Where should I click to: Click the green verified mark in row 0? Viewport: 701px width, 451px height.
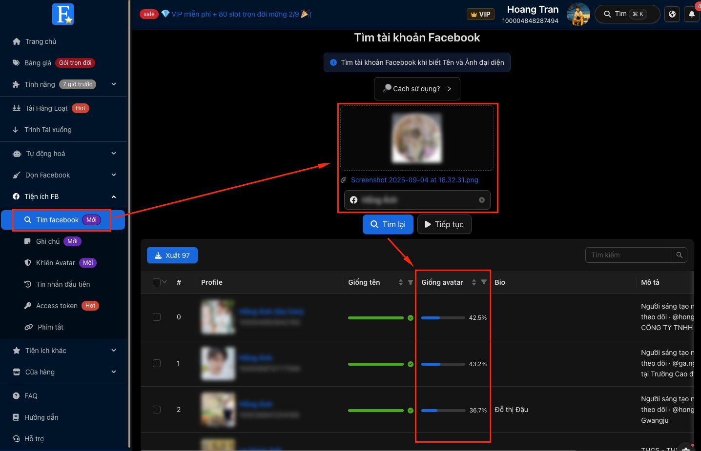(411, 318)
